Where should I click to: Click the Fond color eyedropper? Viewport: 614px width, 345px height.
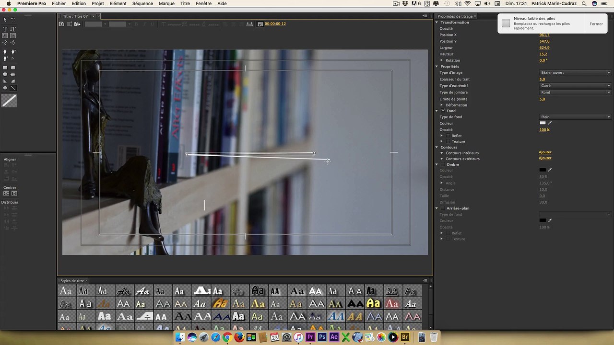click(550, 123)
